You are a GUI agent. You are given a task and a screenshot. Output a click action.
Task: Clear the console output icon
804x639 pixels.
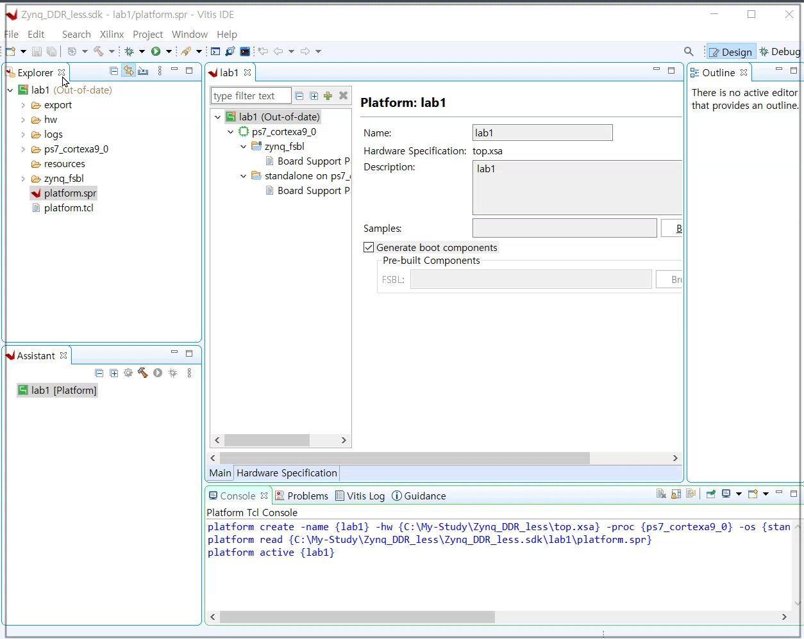pos(661,494)
